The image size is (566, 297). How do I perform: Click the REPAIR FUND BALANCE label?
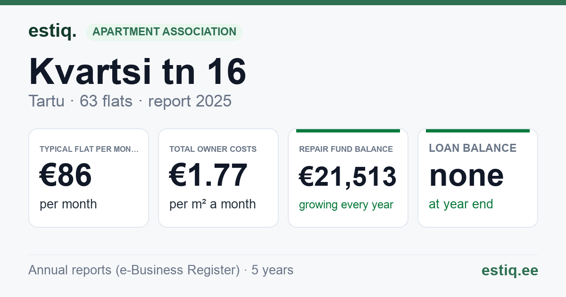(x=346, y=149)
